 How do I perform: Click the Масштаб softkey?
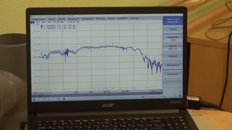[173, 56]
